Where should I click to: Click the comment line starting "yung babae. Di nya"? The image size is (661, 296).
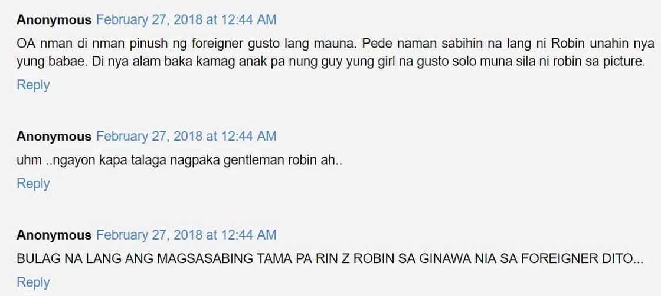click(x=331, y=62)
